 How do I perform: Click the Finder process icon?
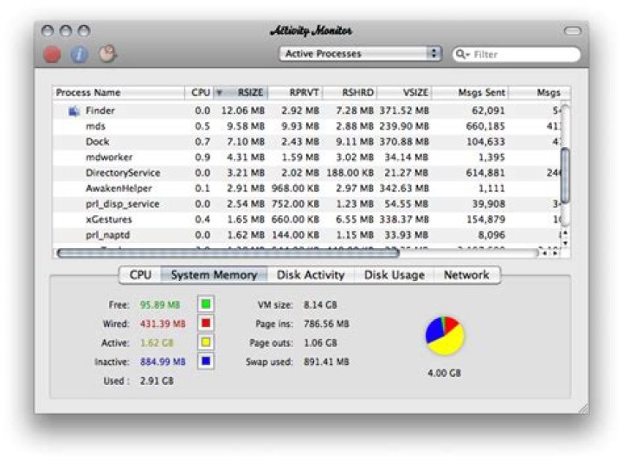74,112
